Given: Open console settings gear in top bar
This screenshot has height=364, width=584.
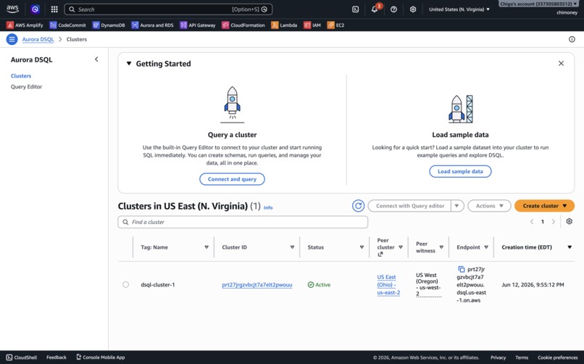Looking at the screenshot, I should pos(413,9).
